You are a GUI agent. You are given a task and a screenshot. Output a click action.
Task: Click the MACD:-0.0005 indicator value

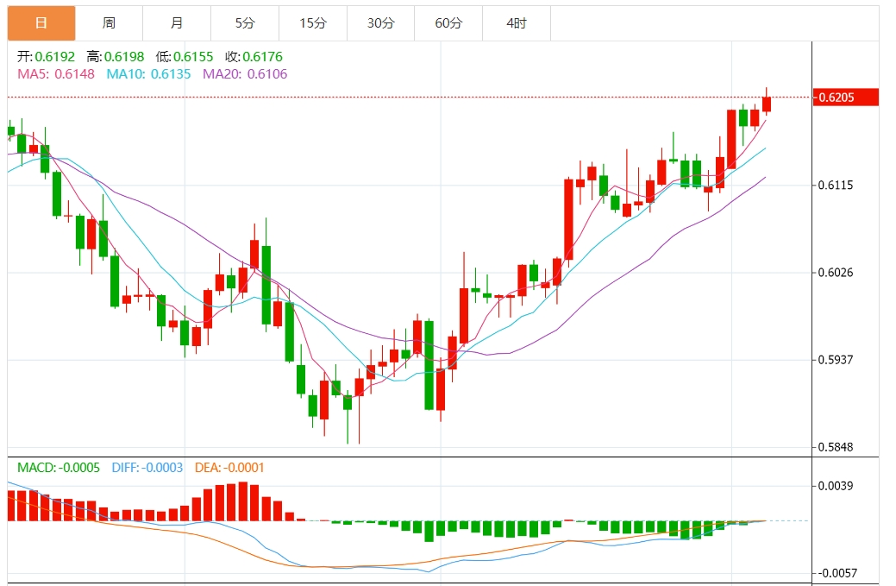(59, 468)
